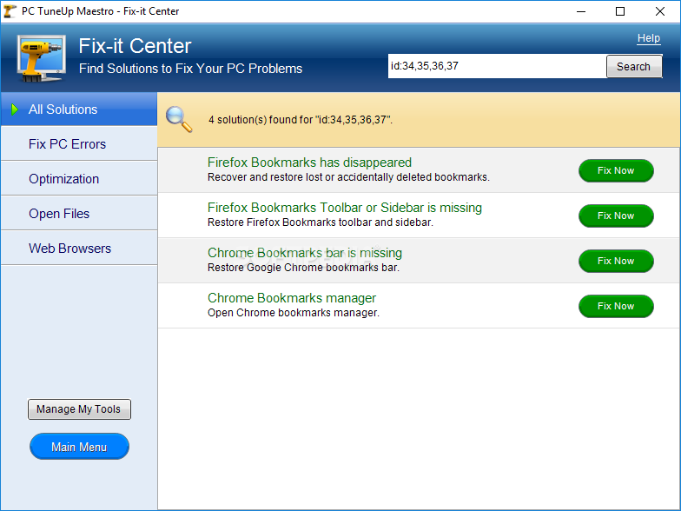
Task: Click Fix Now for Chrome Bookmarks manager
Action: 616,306
